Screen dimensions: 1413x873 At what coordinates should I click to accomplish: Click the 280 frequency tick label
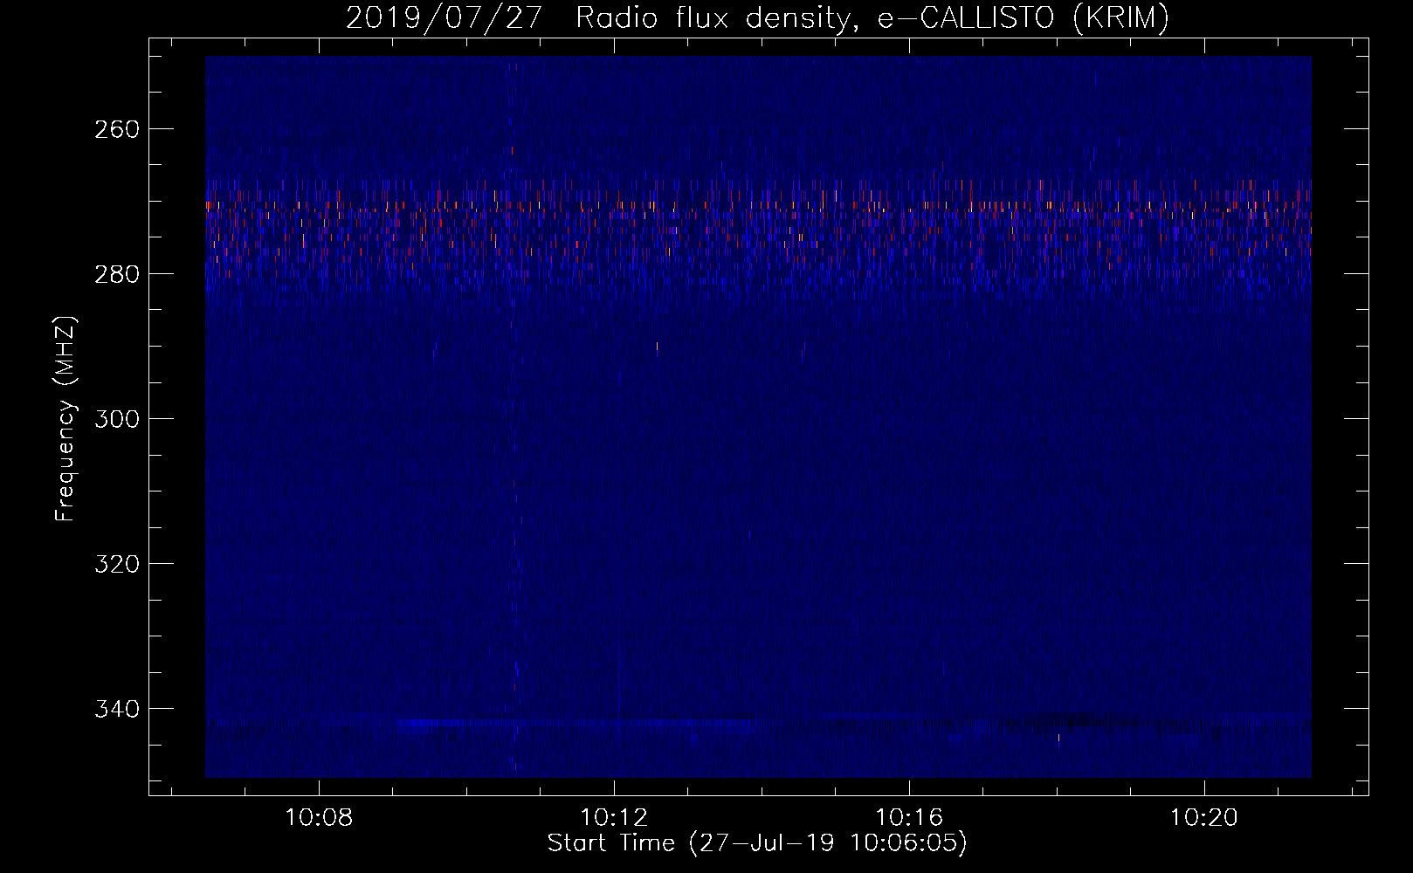pyautogui.click(x=116, y=274)
